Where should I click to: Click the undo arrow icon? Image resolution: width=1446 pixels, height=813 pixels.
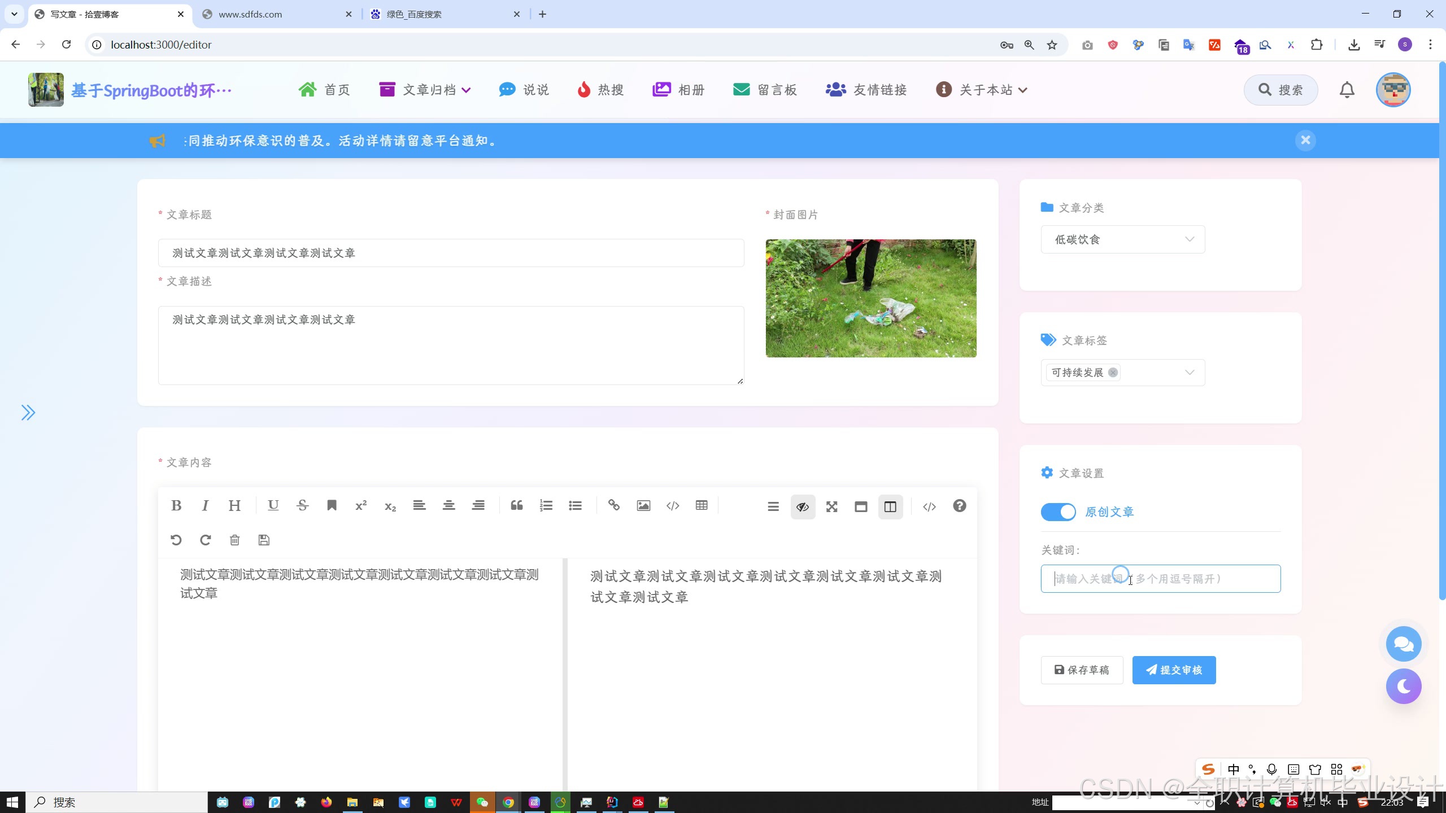(x=176, y=540)
